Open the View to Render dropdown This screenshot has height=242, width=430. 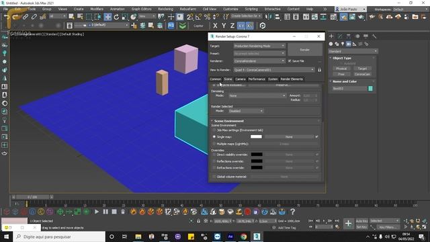click(274, 70)
